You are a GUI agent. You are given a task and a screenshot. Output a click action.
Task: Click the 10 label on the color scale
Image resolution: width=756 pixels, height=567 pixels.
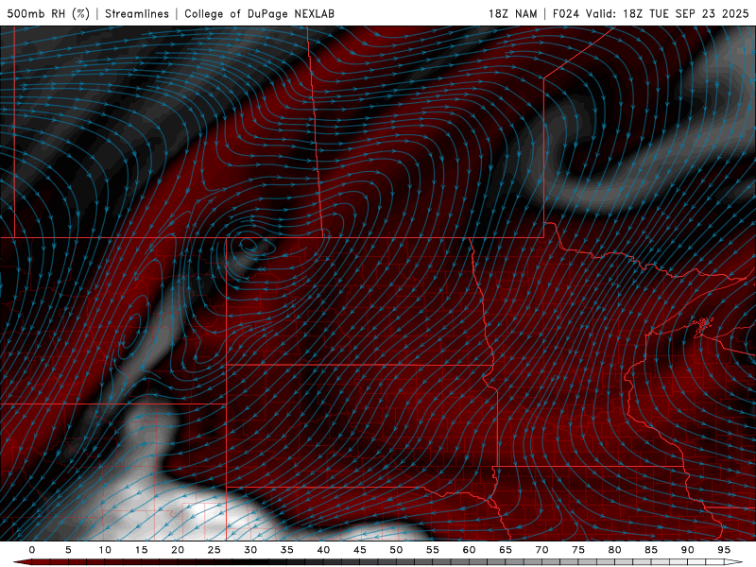coord(105,550)
